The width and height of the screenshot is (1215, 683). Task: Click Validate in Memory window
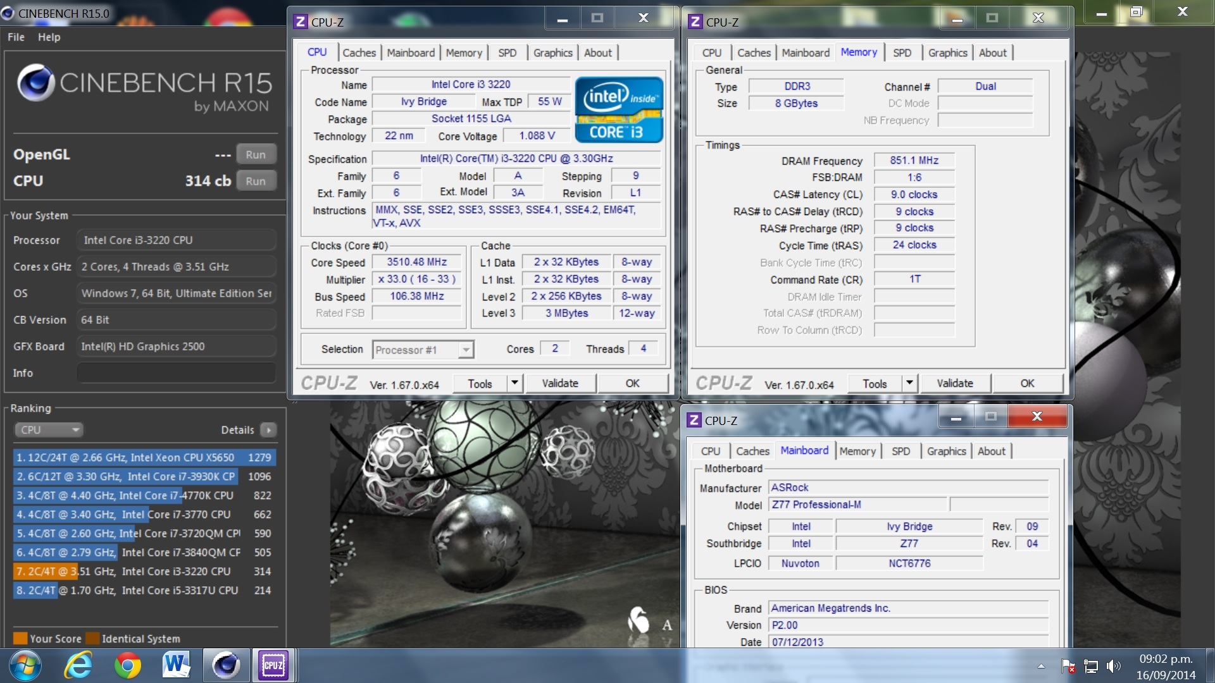[955, 383]
